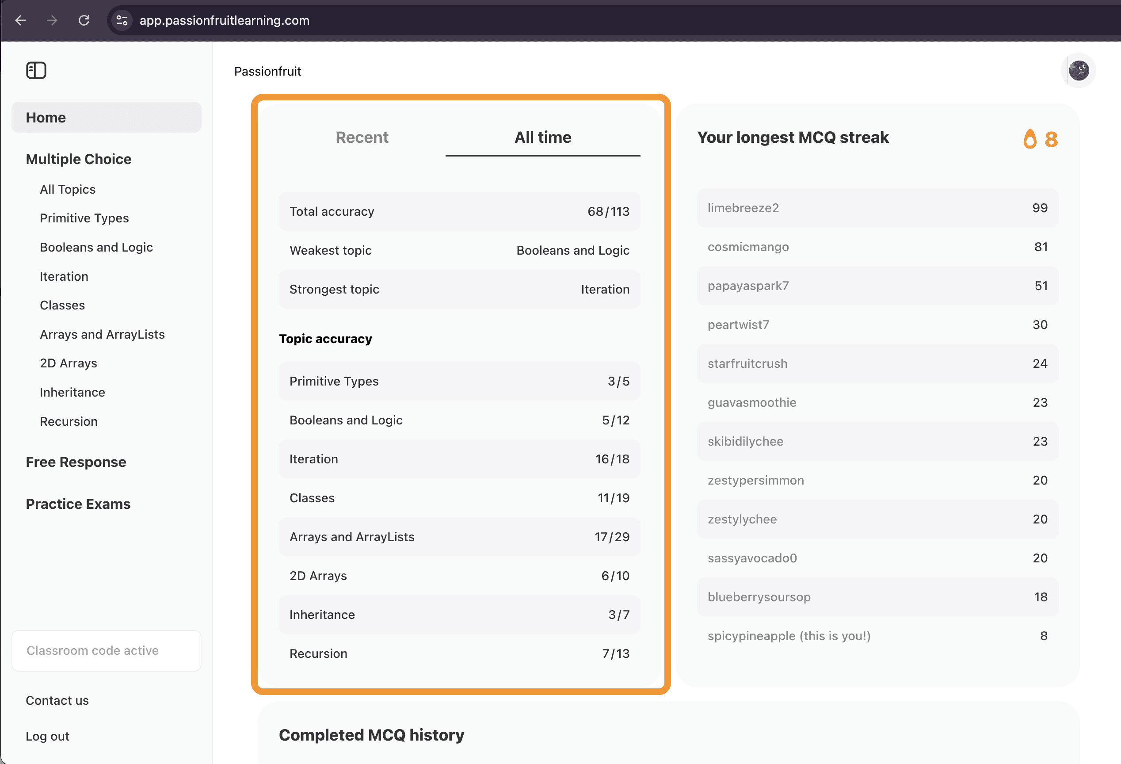Click the Log out link
The width and height of the screenshot is (1121, 764).
47,737
